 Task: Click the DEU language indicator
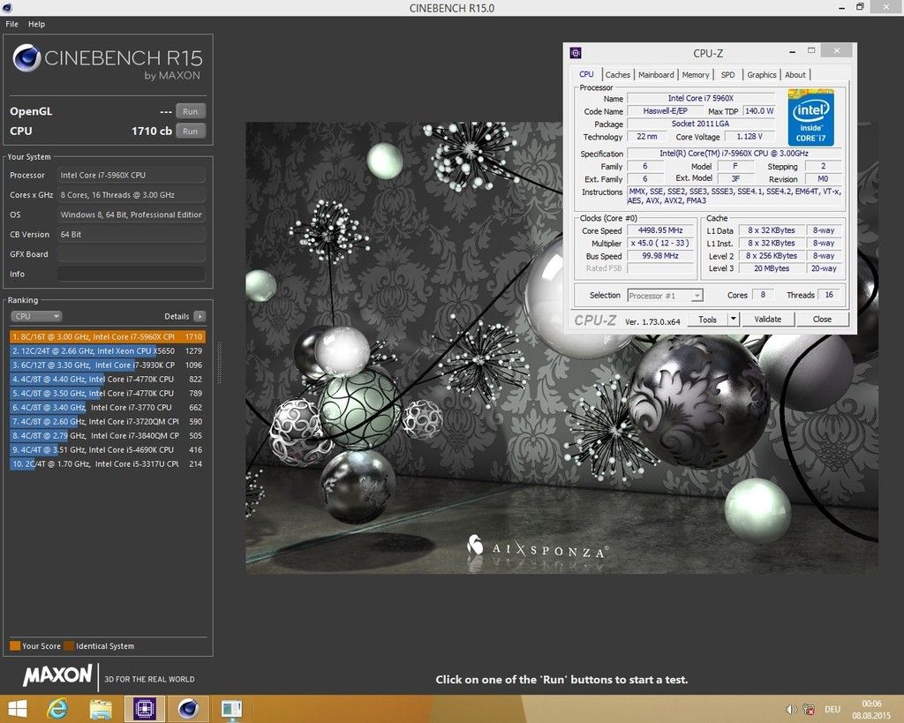832,709
